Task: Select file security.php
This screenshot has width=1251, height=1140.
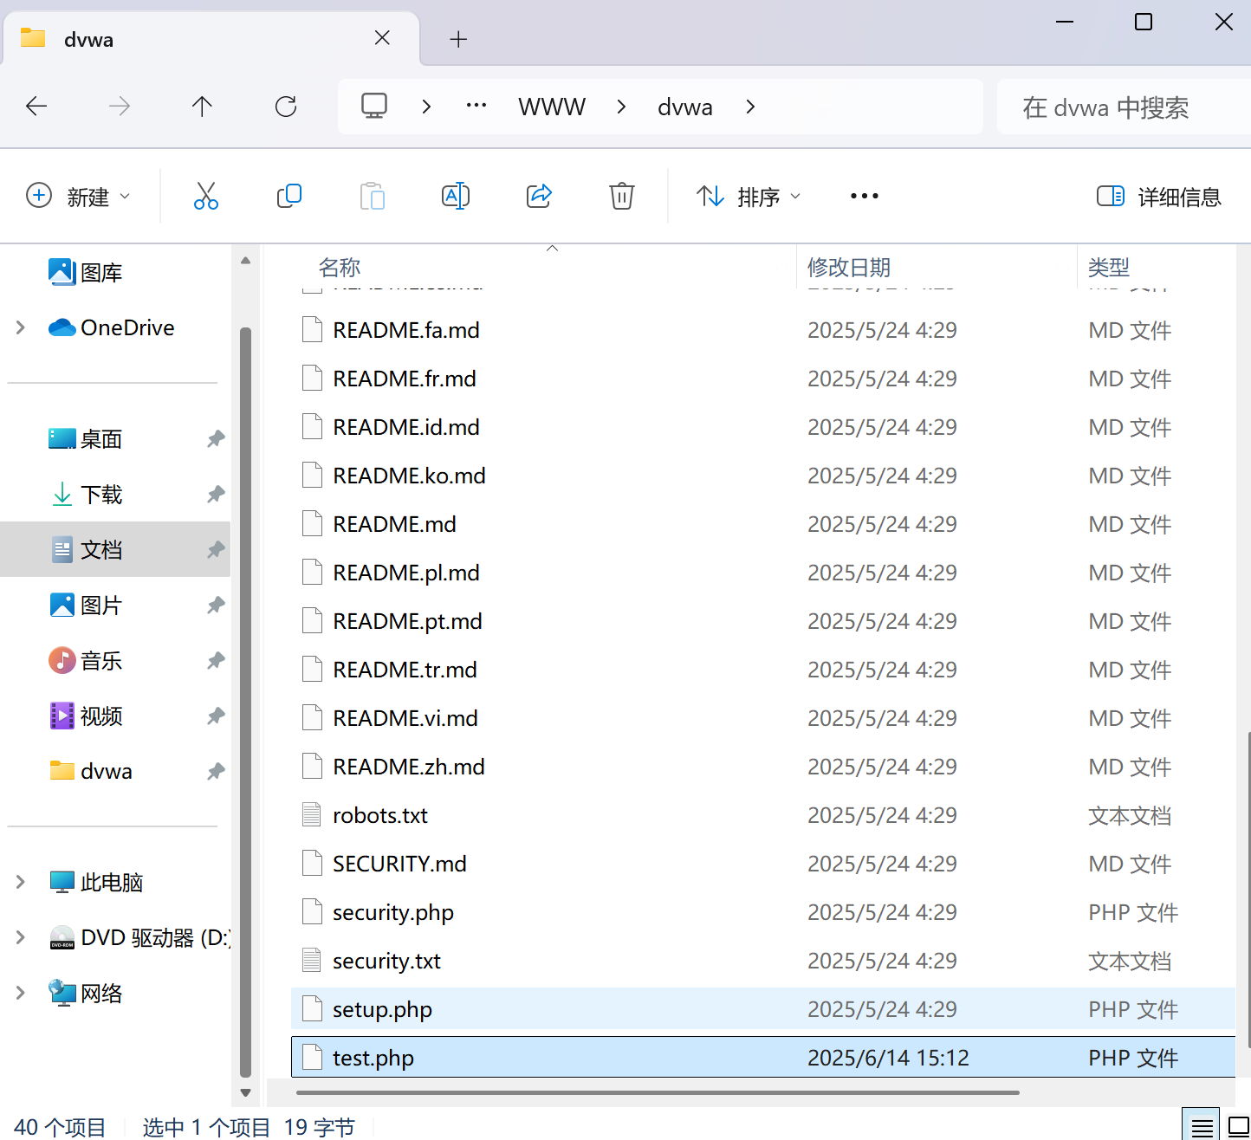Action: (763, 912)
